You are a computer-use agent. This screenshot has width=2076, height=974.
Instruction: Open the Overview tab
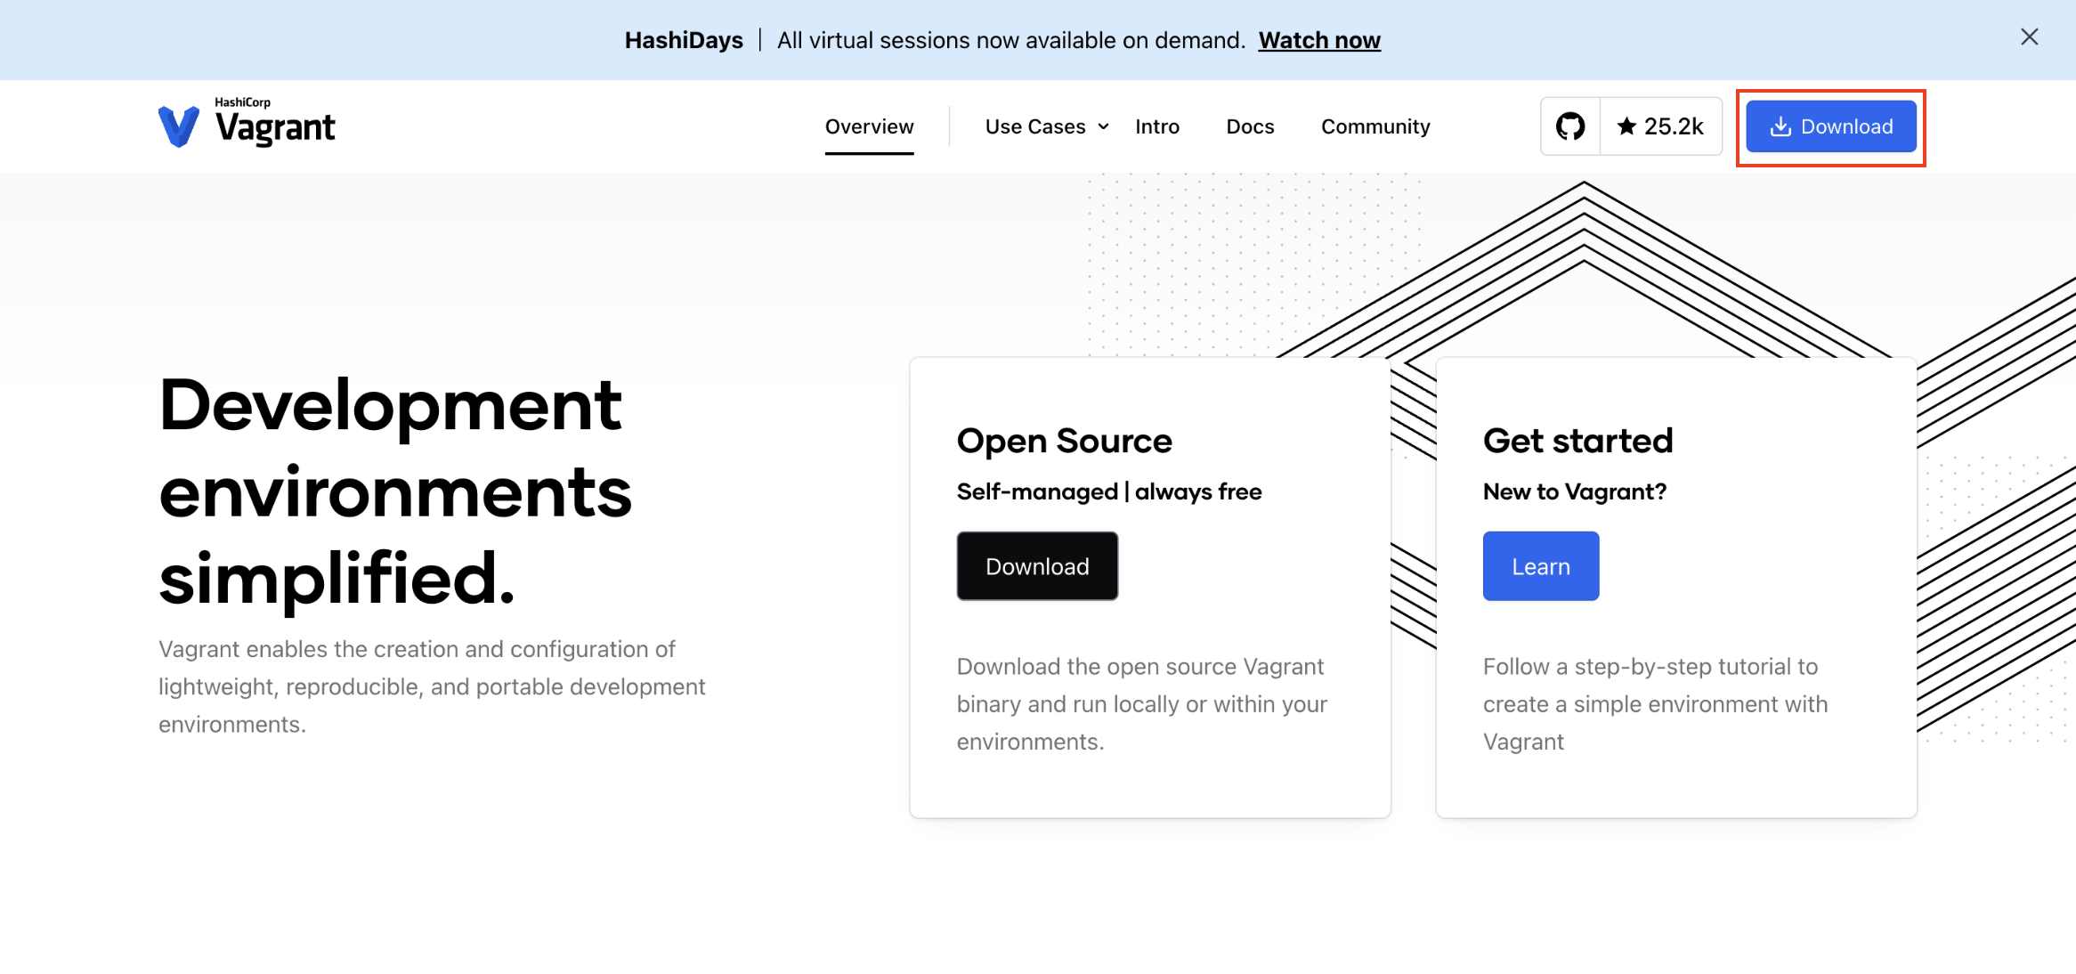tap(869, 126)
